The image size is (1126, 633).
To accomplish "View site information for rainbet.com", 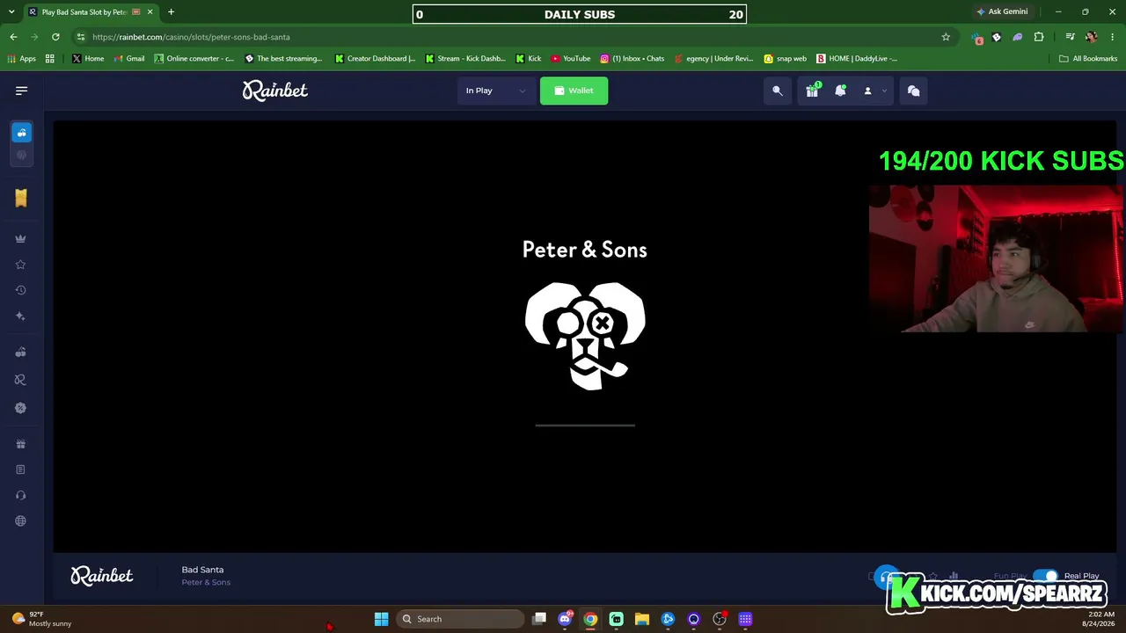I will click(81, 37).
